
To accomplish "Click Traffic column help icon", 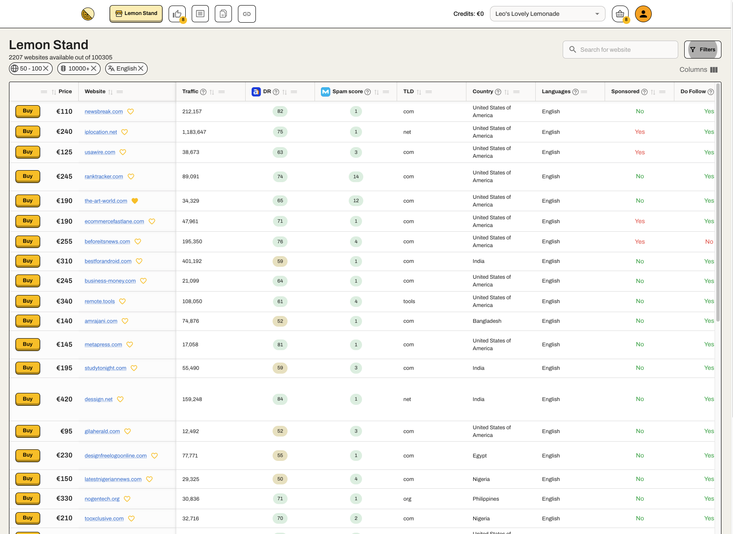I will 203,92.
